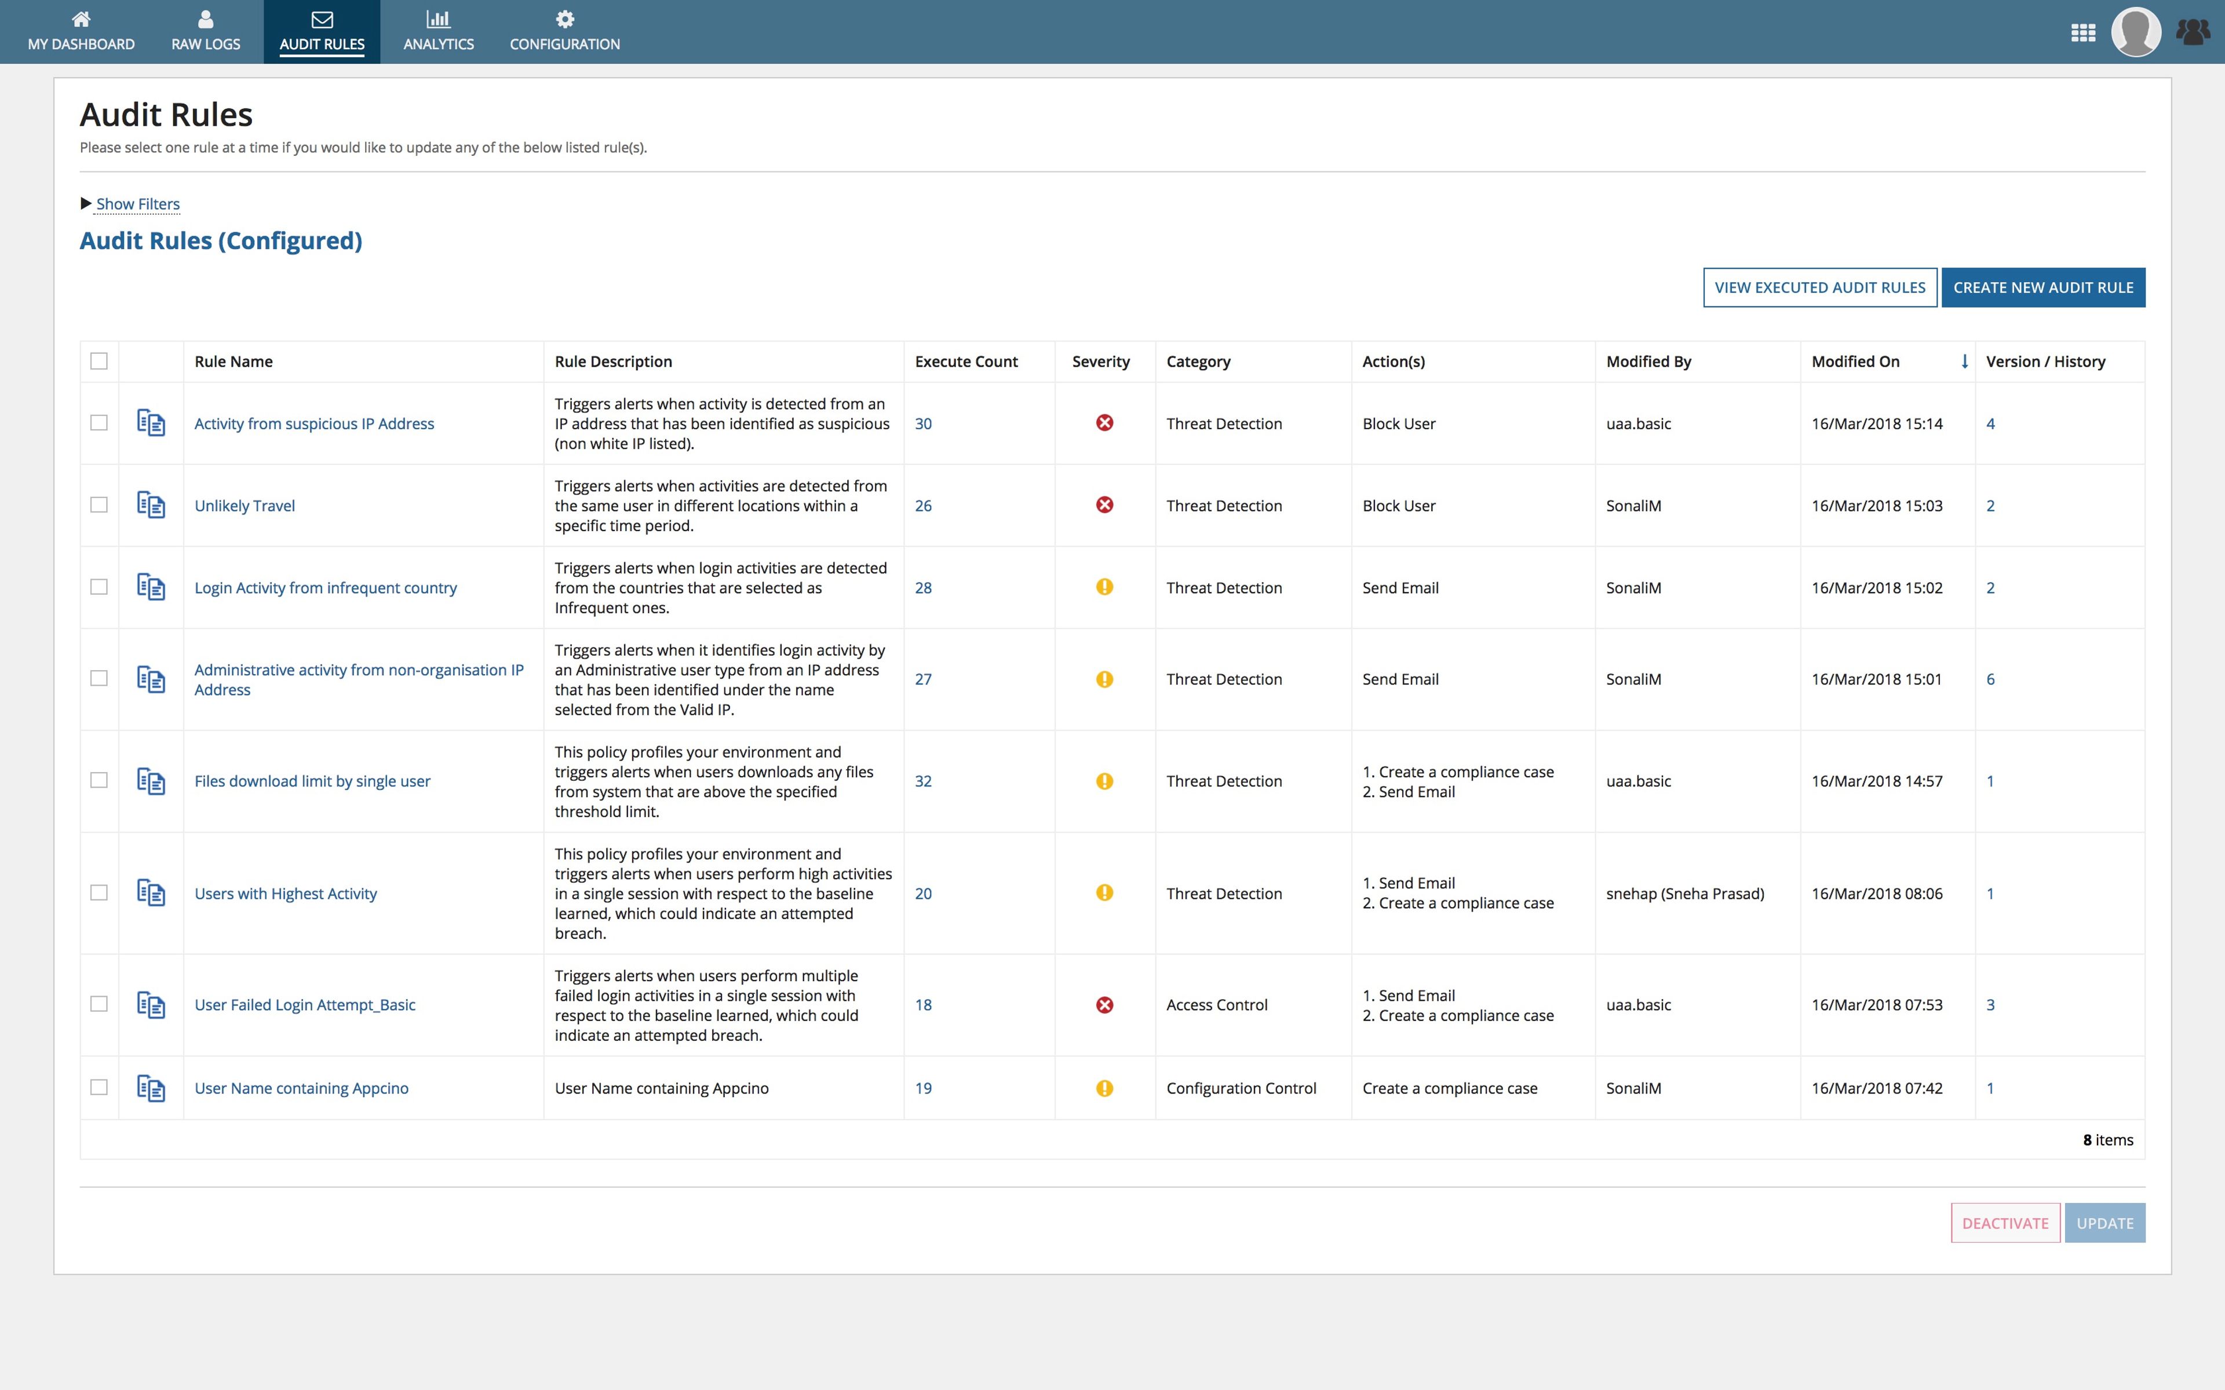
Task: Select the Audit Rules tab
Action: pyautogui.click(x=322, y=32)
